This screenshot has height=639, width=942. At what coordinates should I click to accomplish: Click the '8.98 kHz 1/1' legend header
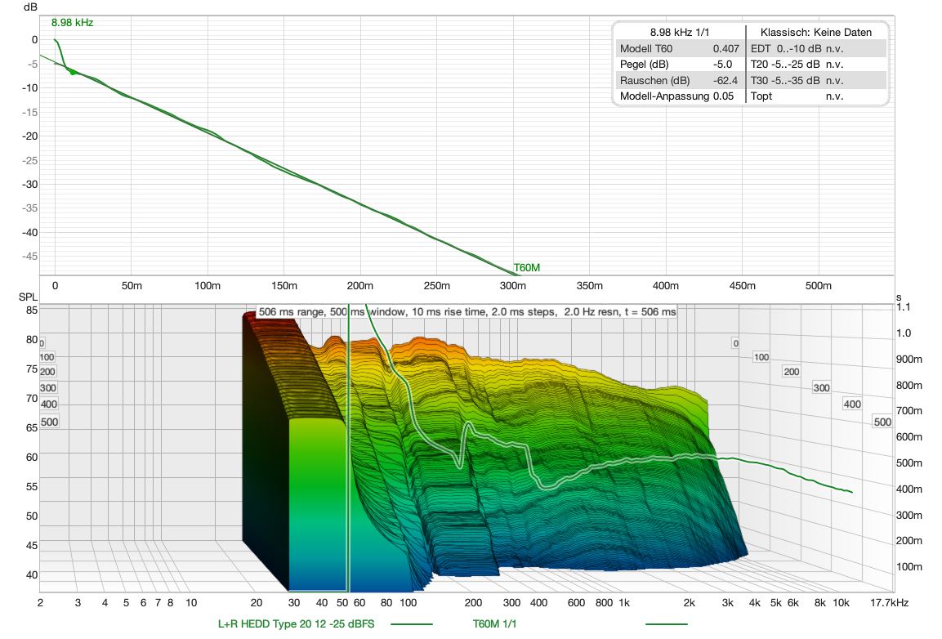click(680, 33)
